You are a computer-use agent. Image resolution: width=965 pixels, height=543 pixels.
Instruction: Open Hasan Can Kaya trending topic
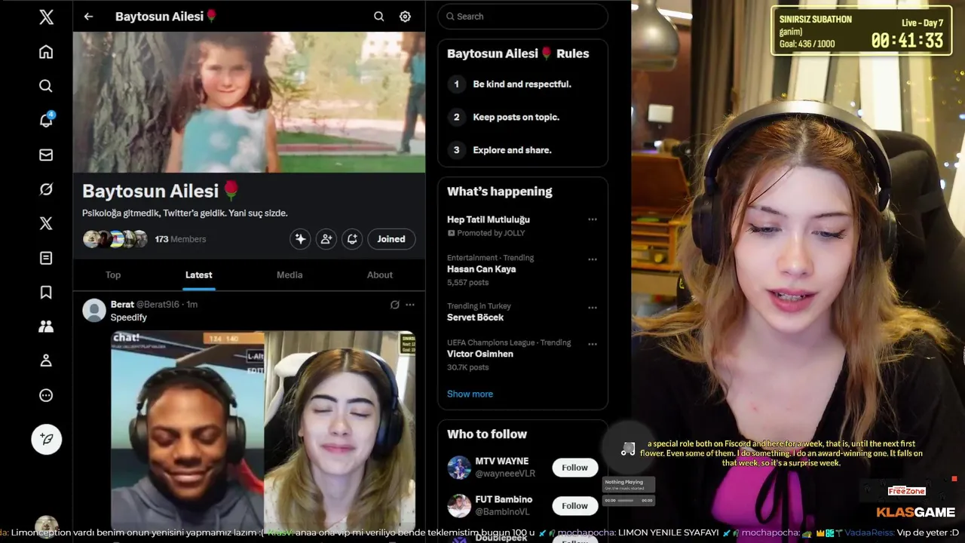(481, 269)
